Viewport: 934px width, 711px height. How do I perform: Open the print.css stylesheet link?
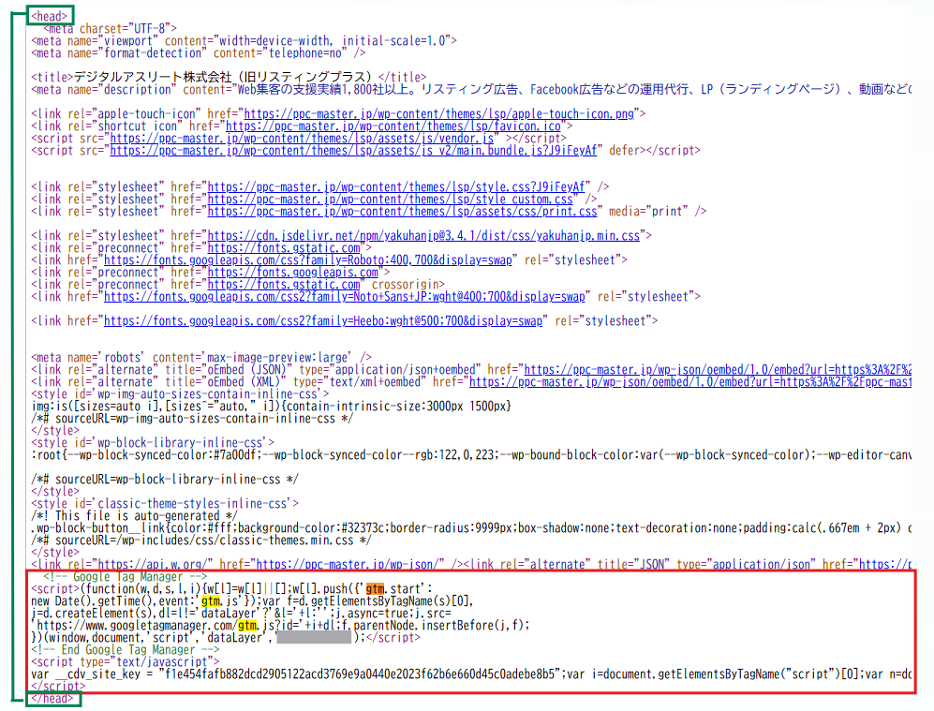[x=401, y=211]
